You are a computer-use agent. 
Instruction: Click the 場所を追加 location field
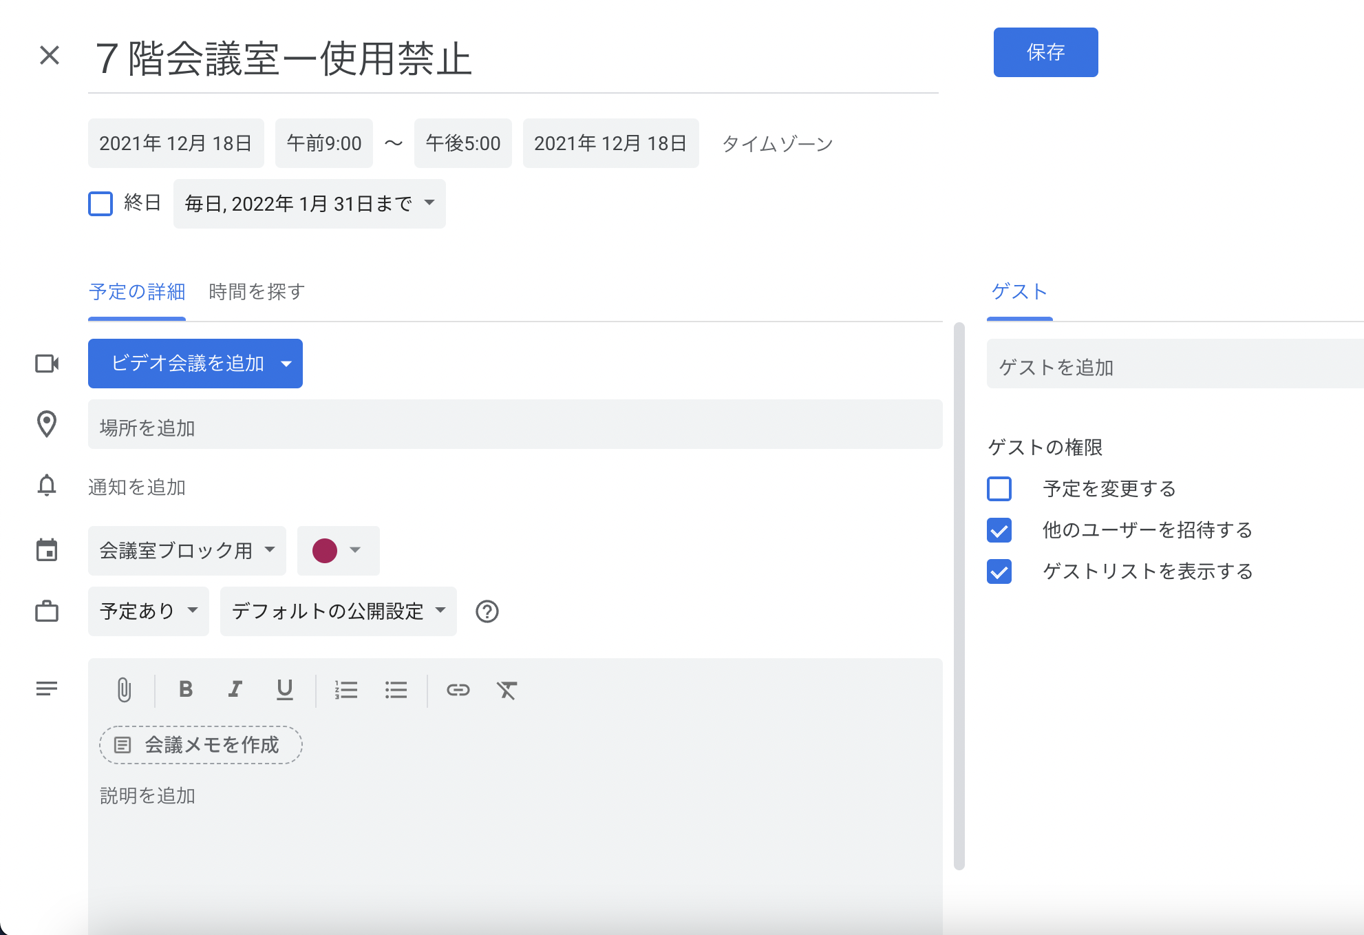coord(515,424)
